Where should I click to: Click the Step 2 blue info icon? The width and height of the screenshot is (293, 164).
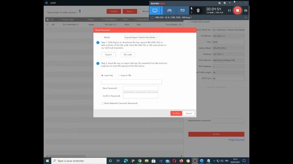pyautogui.click(x=98, y=63)
